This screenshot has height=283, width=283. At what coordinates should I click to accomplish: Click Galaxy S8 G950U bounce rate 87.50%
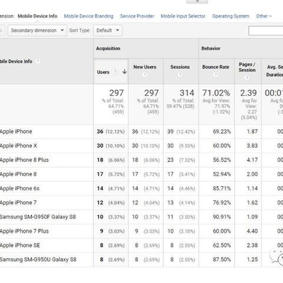222,259
